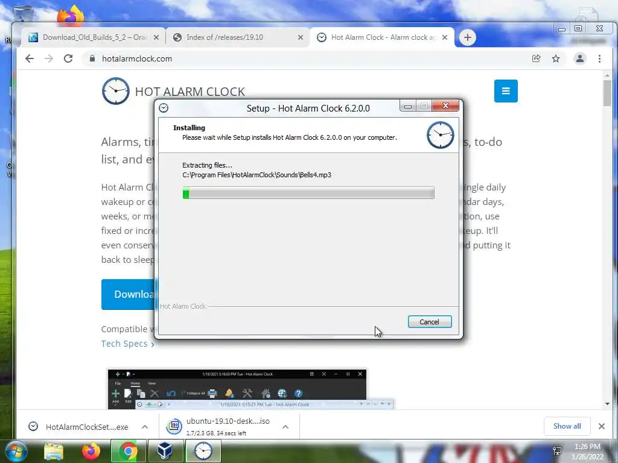Launch Firefox from the taskbar
The width and height of the screenshot is (618, 463).
click(91, 452)
